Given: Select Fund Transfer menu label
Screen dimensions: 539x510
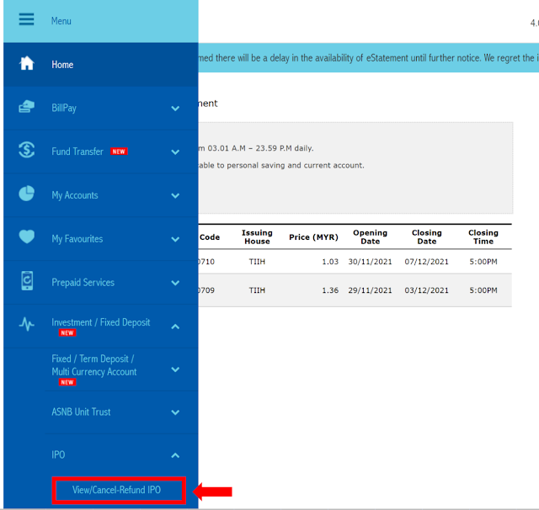Looking at the screenshot, I should pos(77,151).
